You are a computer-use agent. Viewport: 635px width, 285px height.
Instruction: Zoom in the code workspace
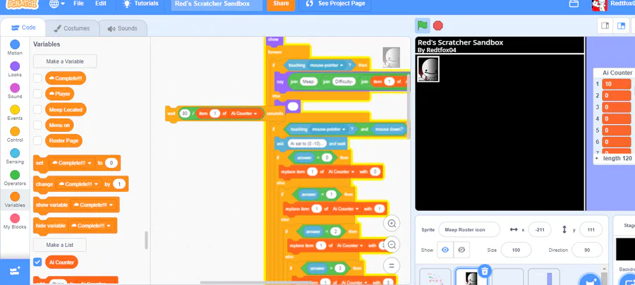[x=392, y=224]
